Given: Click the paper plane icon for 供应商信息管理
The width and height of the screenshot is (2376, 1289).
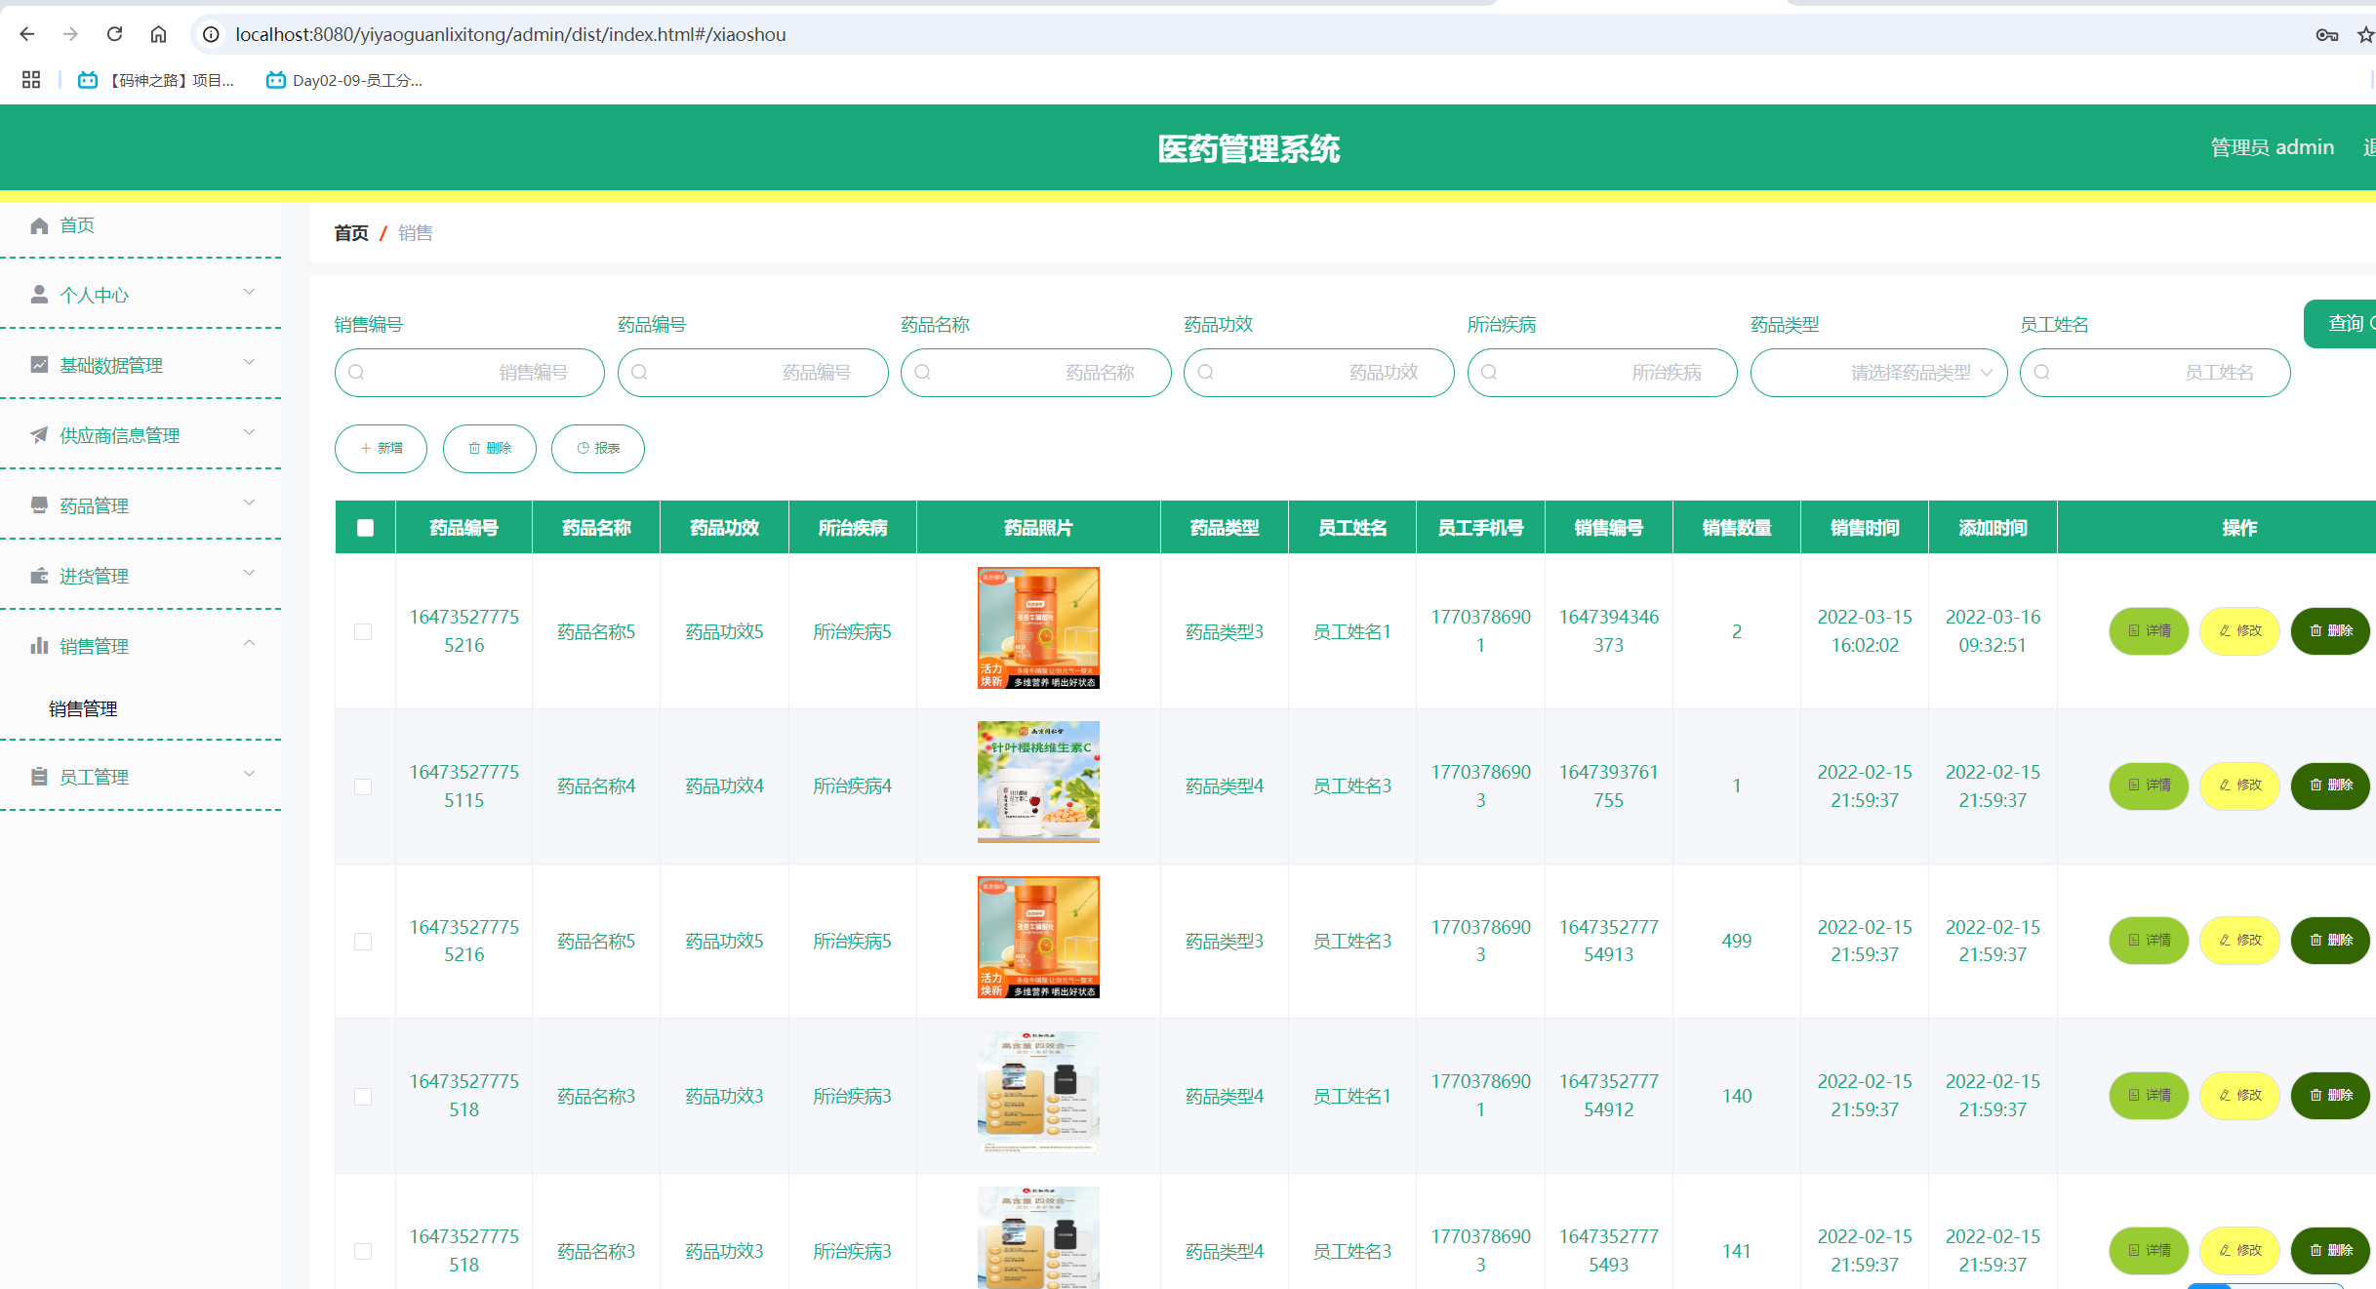Looking at the screenshot, I should (39, 435).
